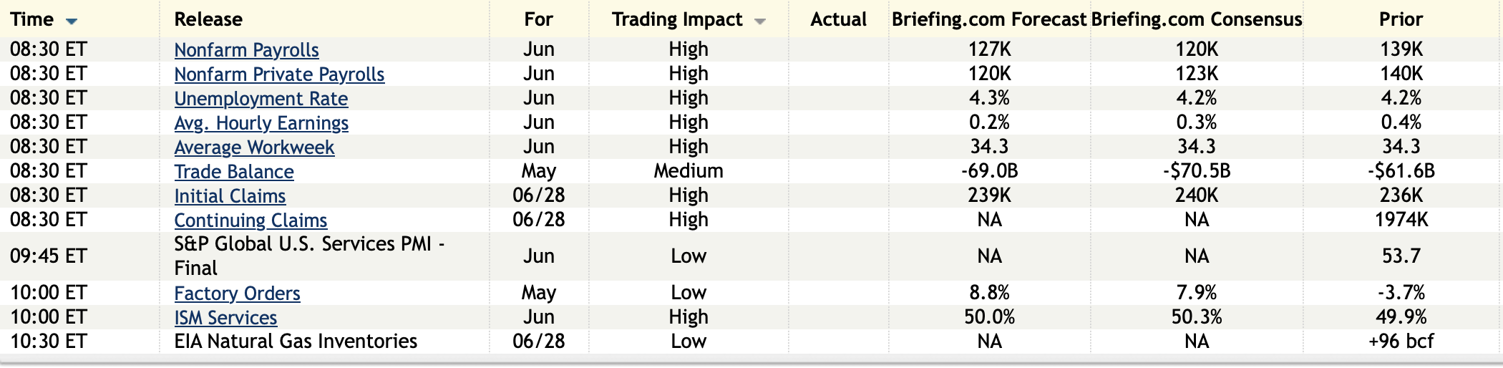1503x368 pixels.
Task: Open the Nonfarm Payrolls release link
Action: click(246, 50)
